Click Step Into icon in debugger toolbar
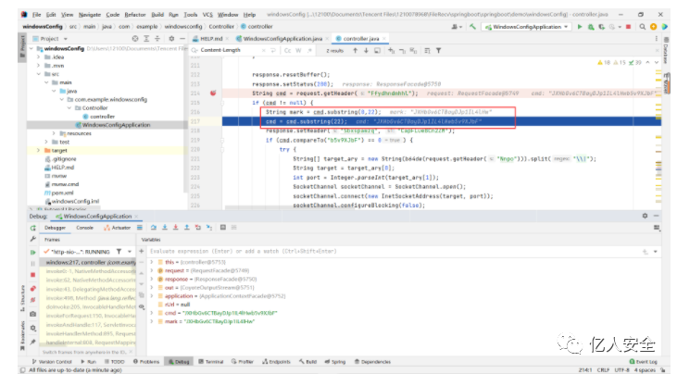Screen dimensions: 677x374 point(165,228)
